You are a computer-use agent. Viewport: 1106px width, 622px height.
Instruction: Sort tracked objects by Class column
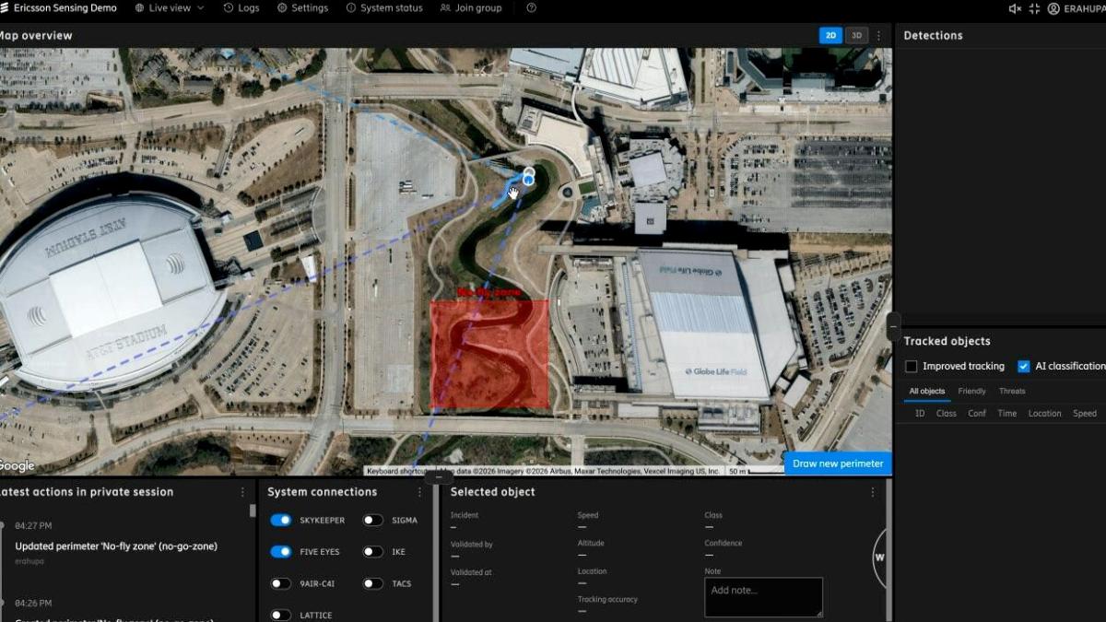click(947, 414)
